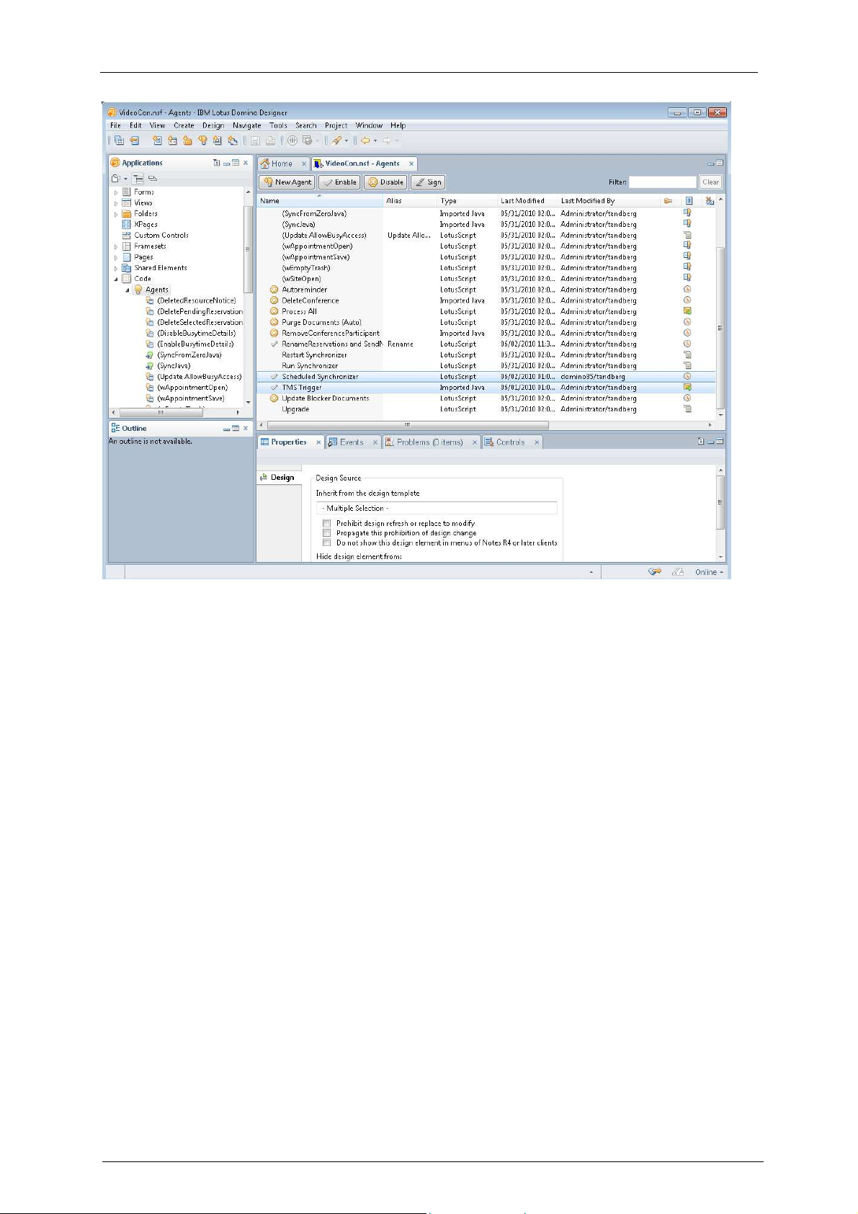Click the enabled checkmark beside TMS Trigger
Screen dimensions: 858x1214
coord(274,388)
